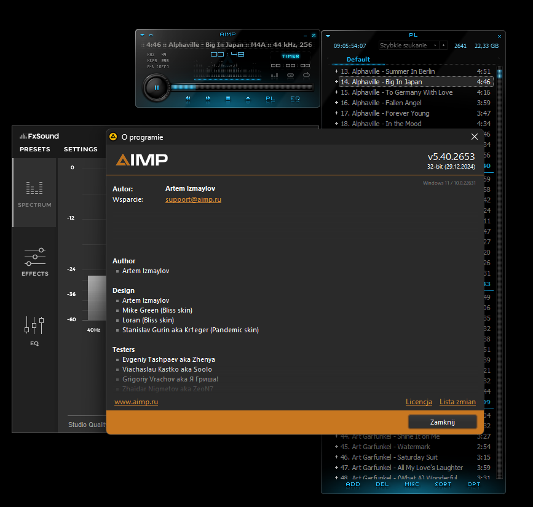Expand track 17 Forever Young
Image resolution: width=533 pixels, height=507 pixels.
[x=336, y=113]
